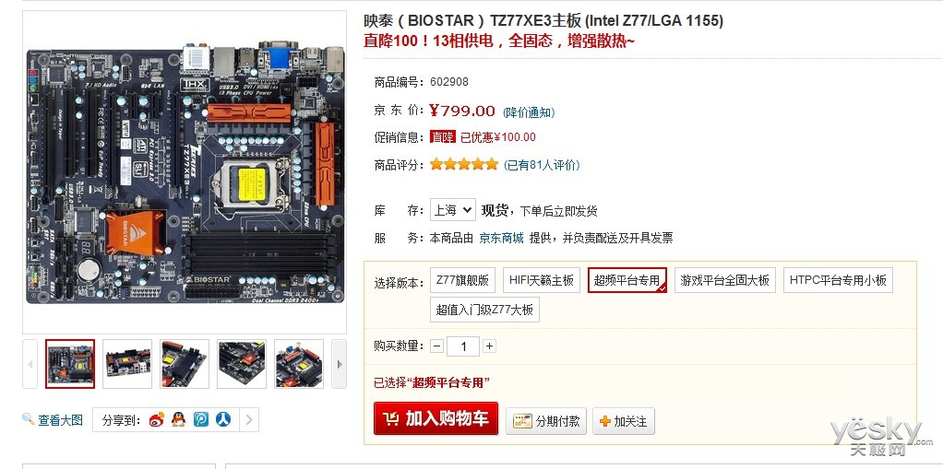This screenshot has width=943, height=469.
Task: Decrease purchase quantity with minus button
Action: pos(437,346)
